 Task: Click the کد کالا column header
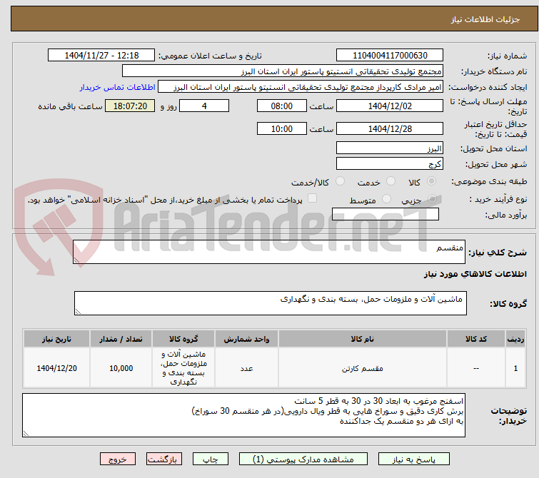[x=476, y=339]
